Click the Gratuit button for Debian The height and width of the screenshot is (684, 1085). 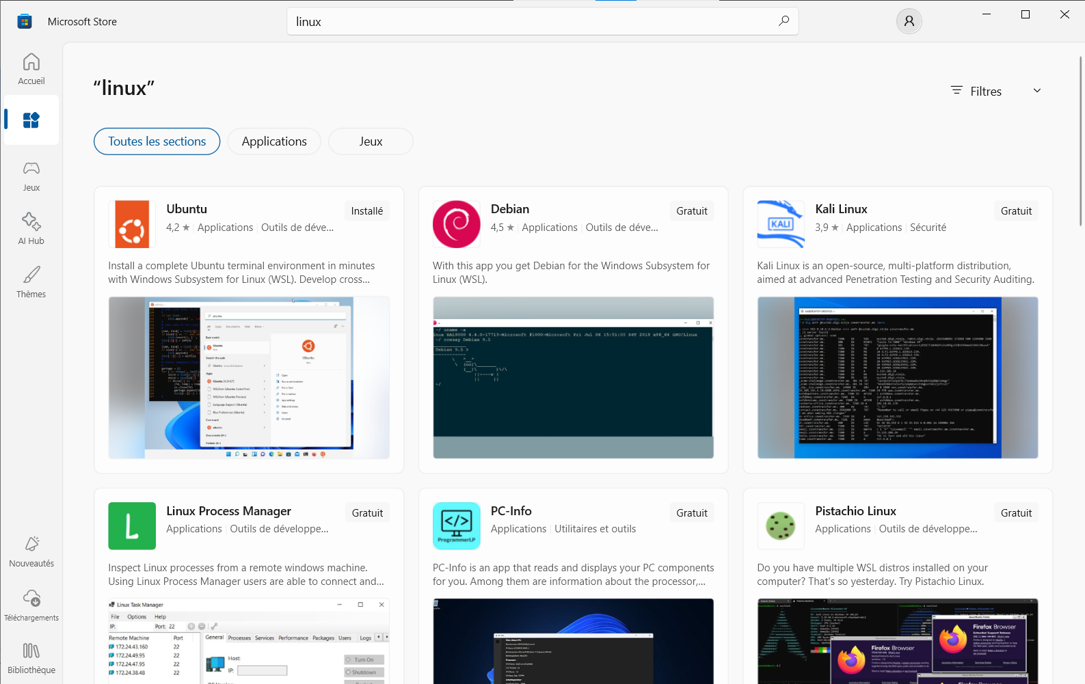point(692,211)
